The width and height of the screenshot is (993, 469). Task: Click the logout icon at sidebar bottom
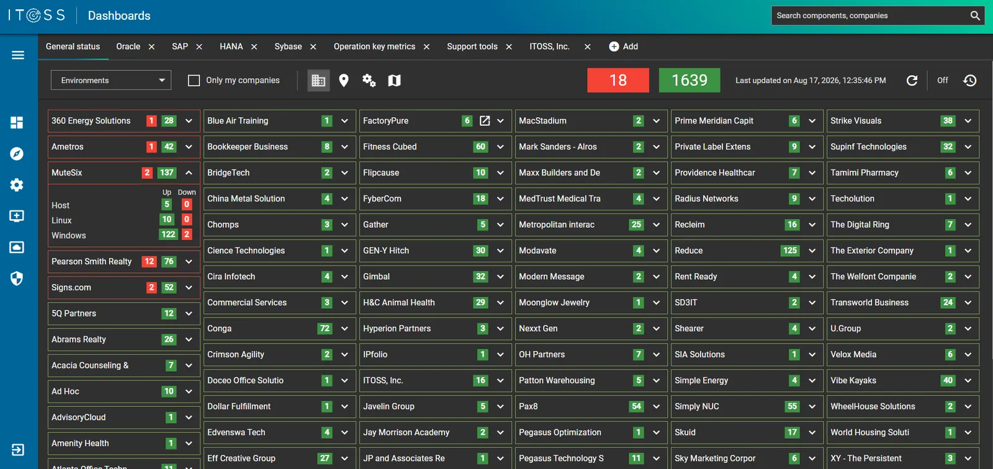point(18,450)
